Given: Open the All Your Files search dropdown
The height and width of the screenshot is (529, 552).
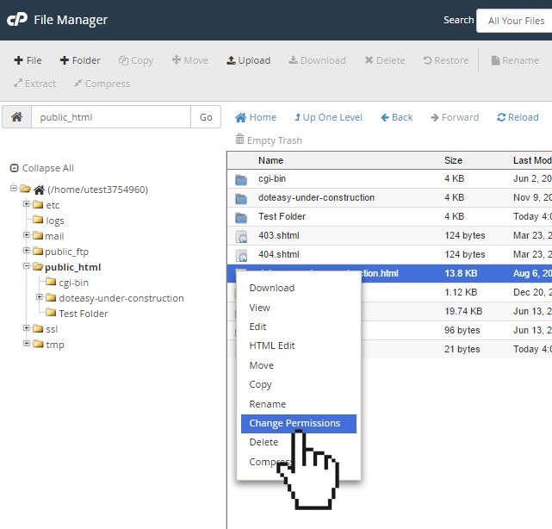Looking at the screenshot, I should pyautogui.click(x=515, y=21).
